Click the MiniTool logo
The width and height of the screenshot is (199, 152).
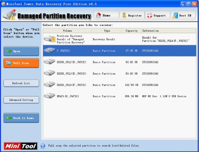click(x=21, y=146)
